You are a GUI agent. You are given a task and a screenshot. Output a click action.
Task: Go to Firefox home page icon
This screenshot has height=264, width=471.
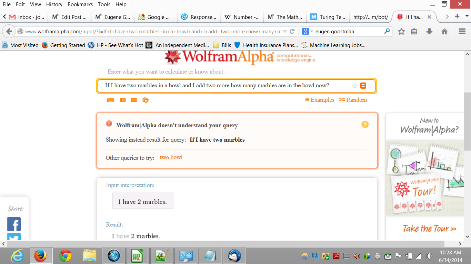click(444, 31)
